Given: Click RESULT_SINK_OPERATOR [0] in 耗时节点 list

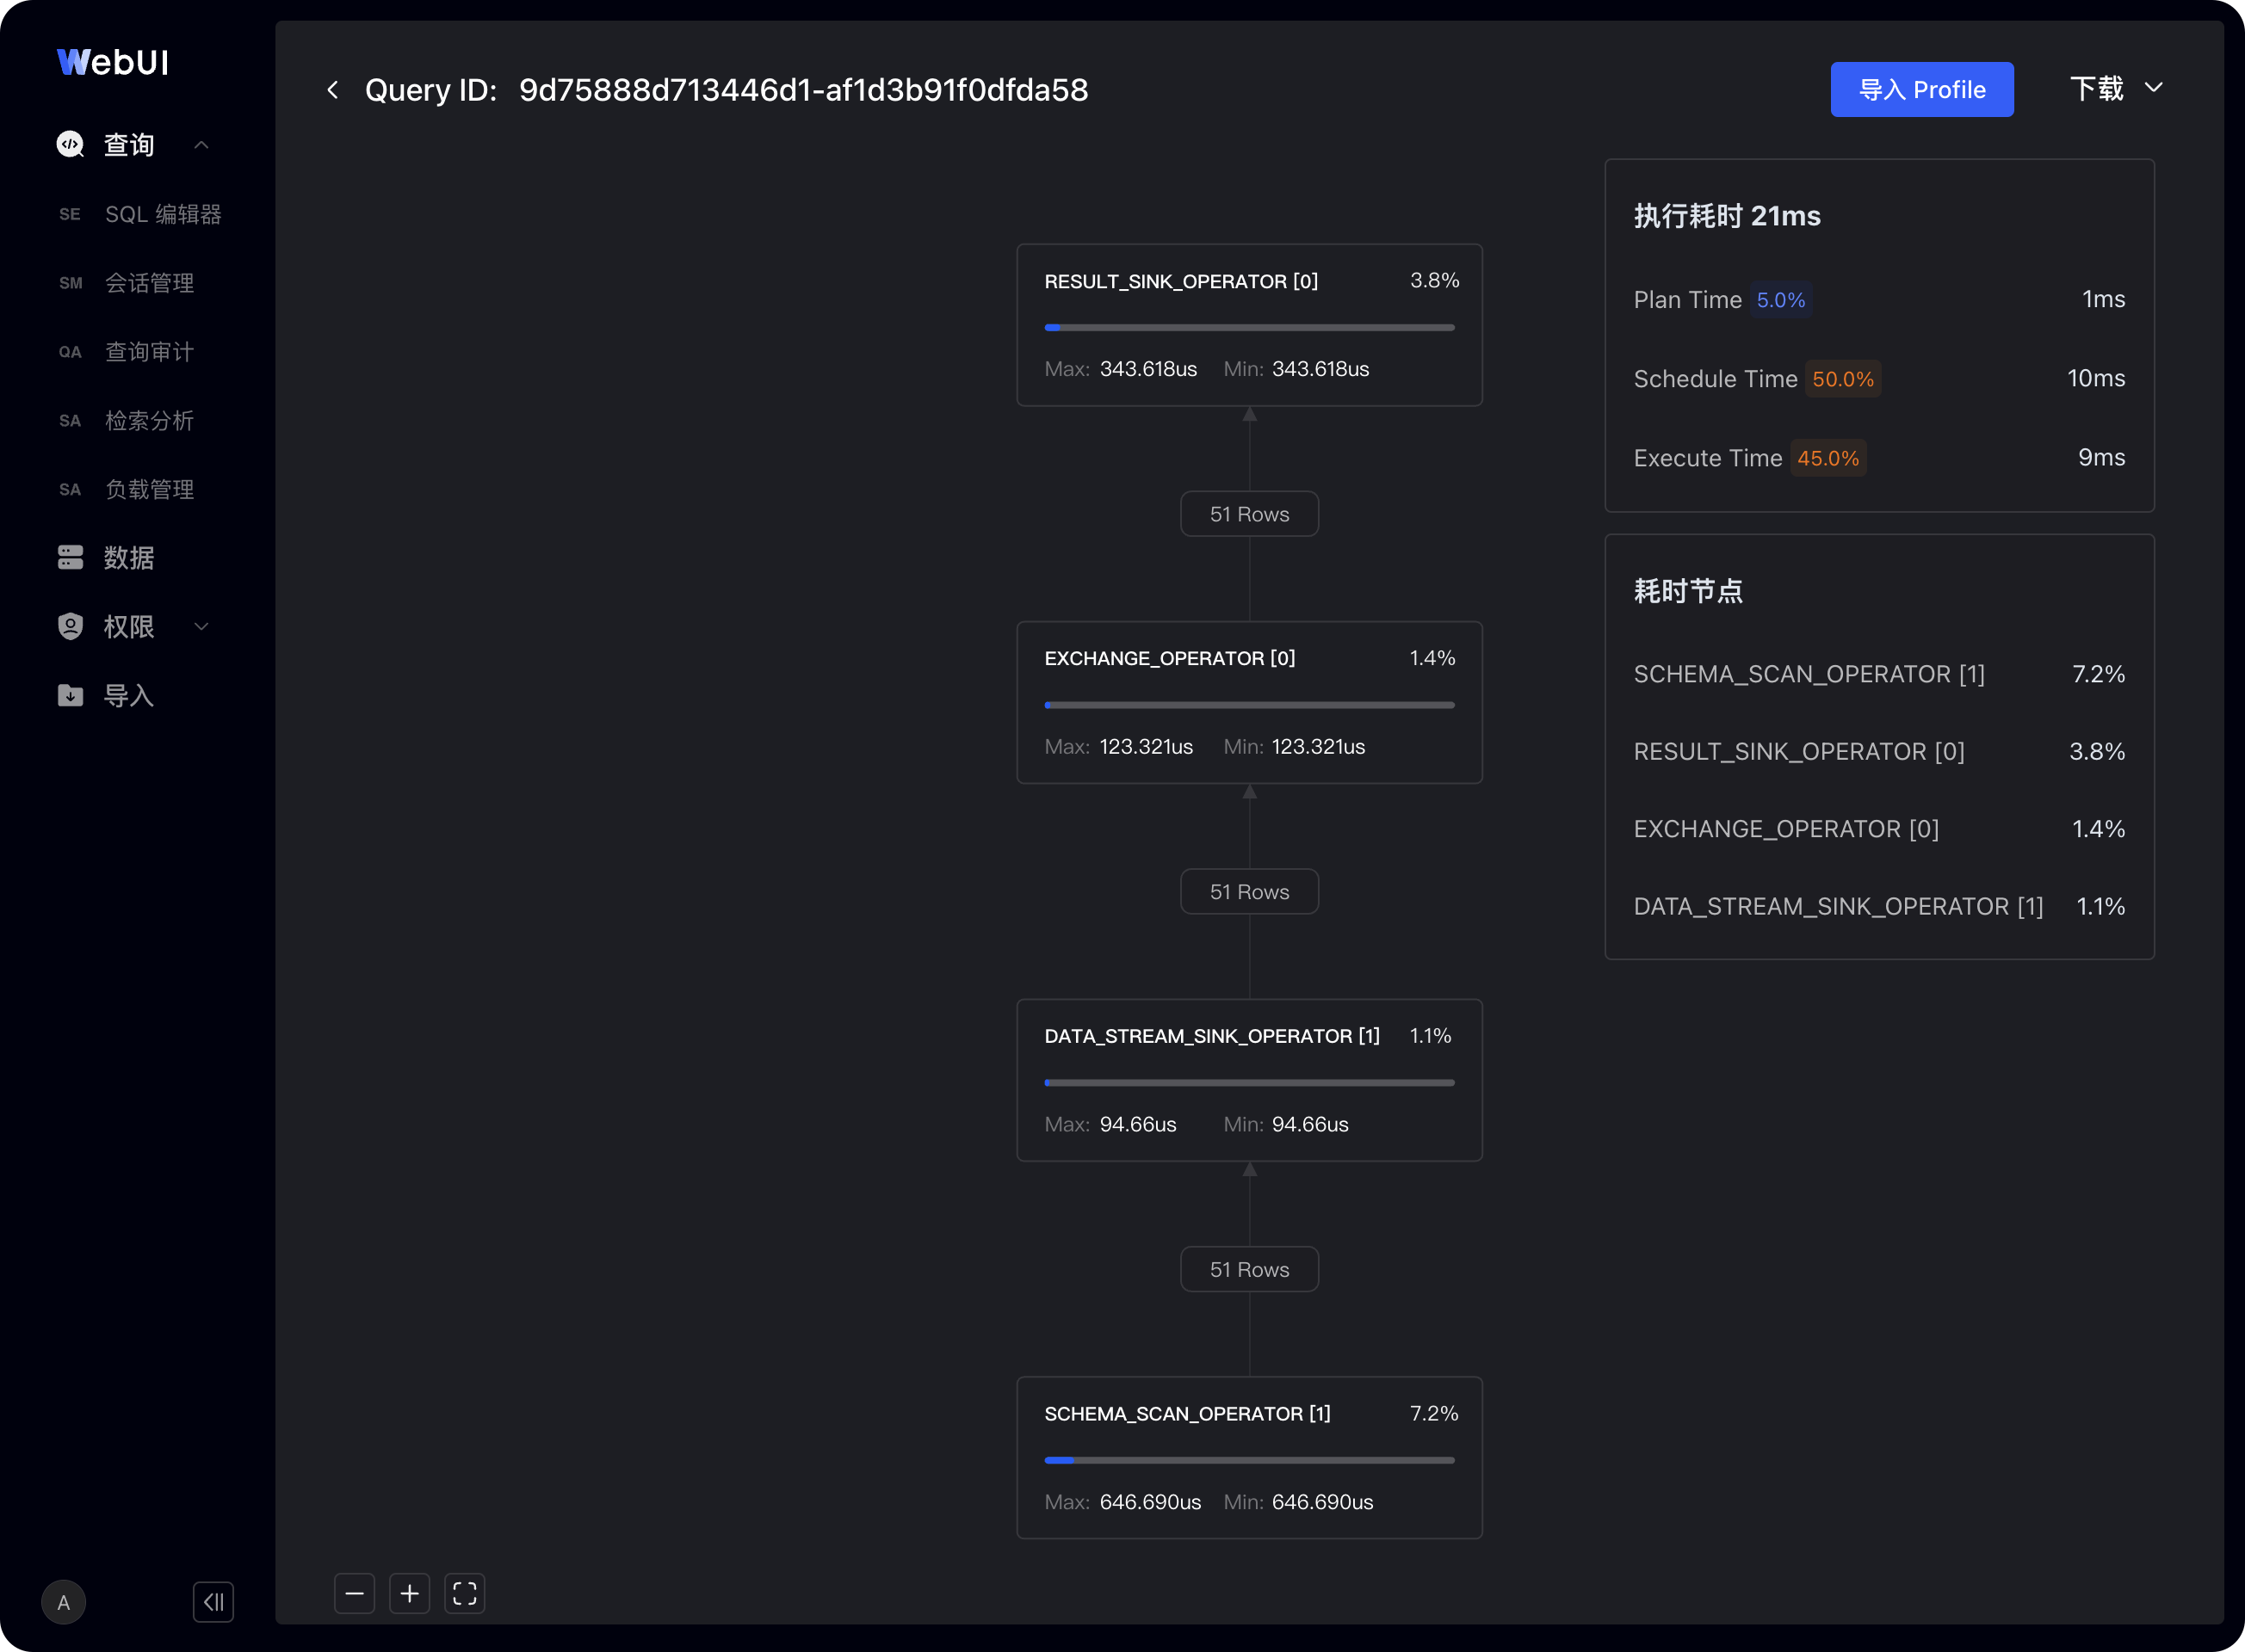Looking at the screenshot, I should click(x=1799, y=751).
